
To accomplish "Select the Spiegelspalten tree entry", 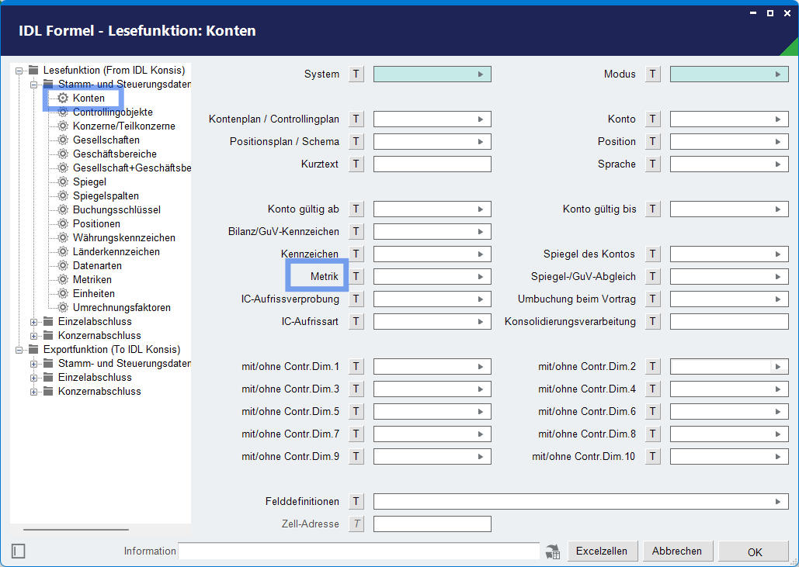I will click(106, 196).
